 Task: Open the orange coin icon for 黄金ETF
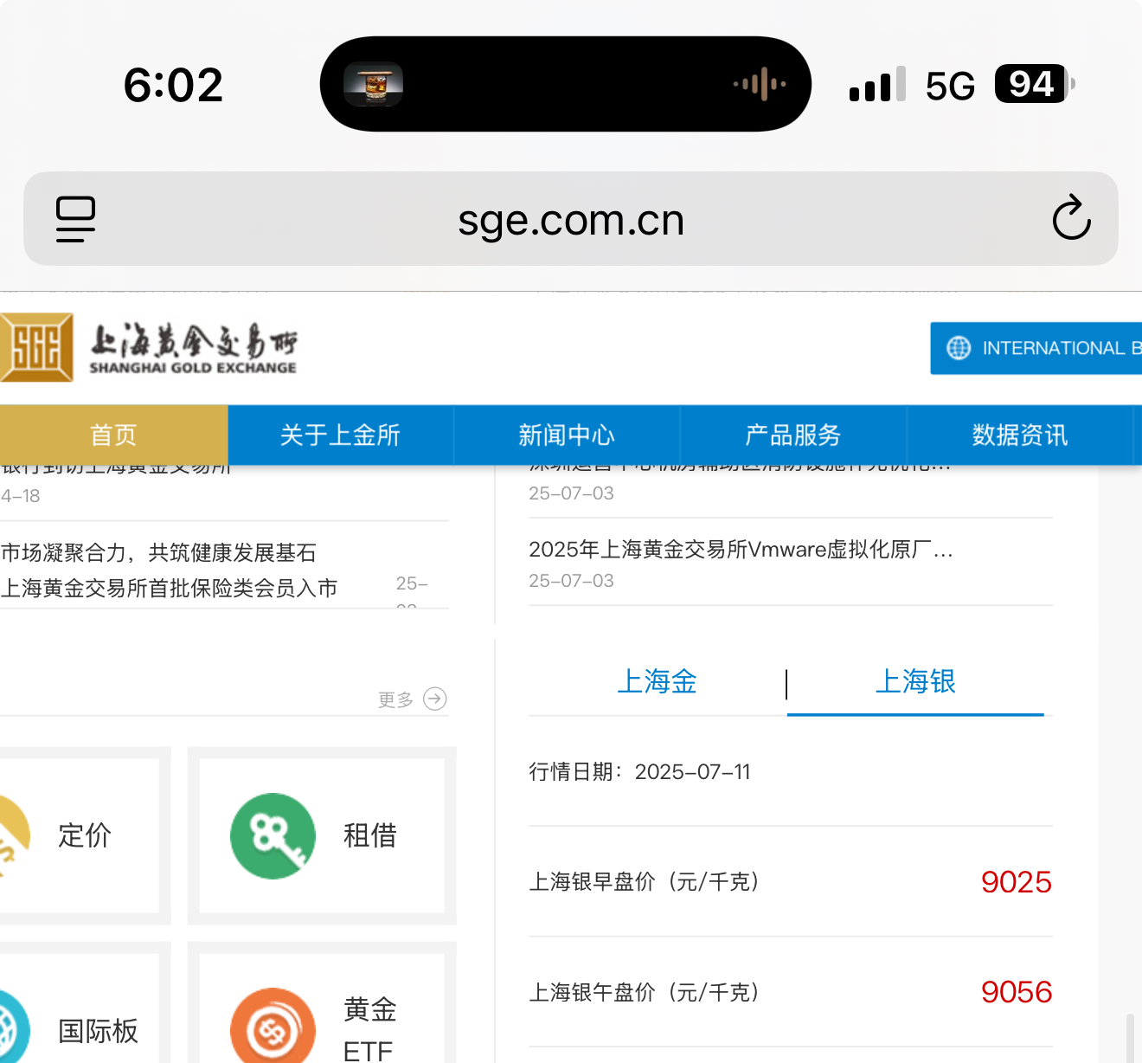[x=273, y=1027]
